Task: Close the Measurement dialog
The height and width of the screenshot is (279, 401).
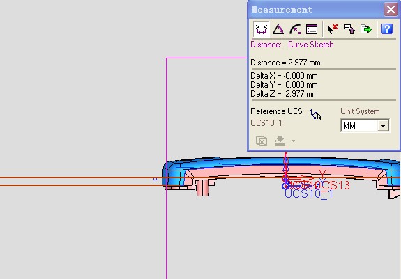Action: click(x=391, y=10)
